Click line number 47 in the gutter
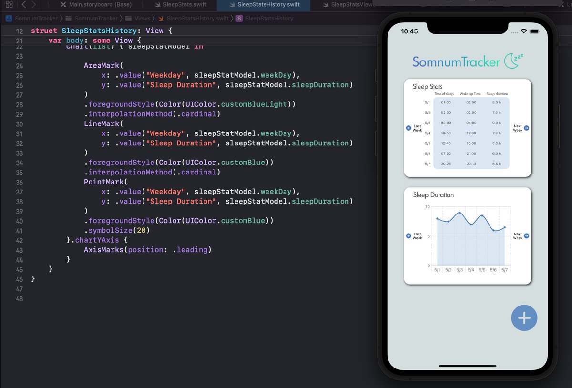 pyautogui.click(x=19, y=289)
